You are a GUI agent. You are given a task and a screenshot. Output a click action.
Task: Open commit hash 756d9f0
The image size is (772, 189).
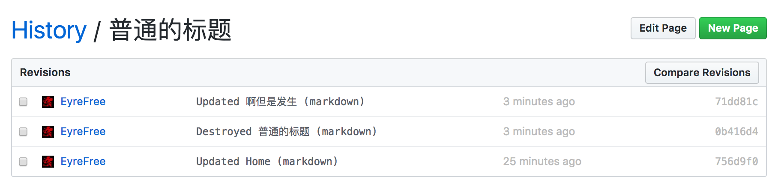click(x=736, y=162)
